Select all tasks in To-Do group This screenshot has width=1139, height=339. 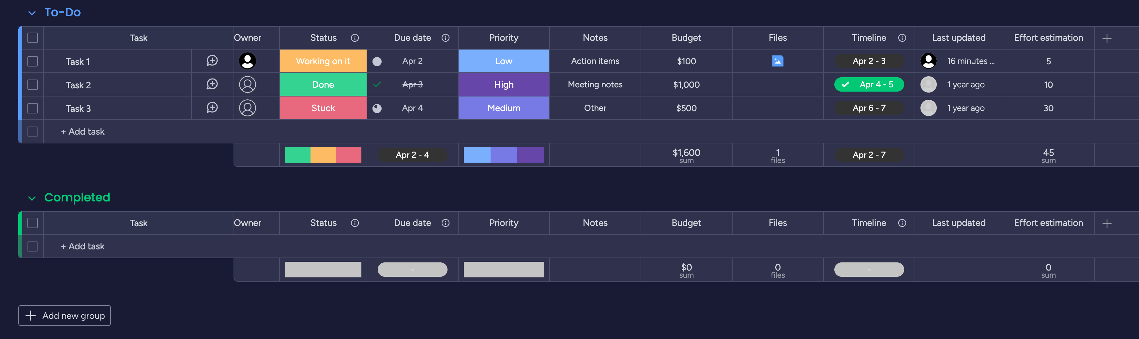[x=33, y=38]
